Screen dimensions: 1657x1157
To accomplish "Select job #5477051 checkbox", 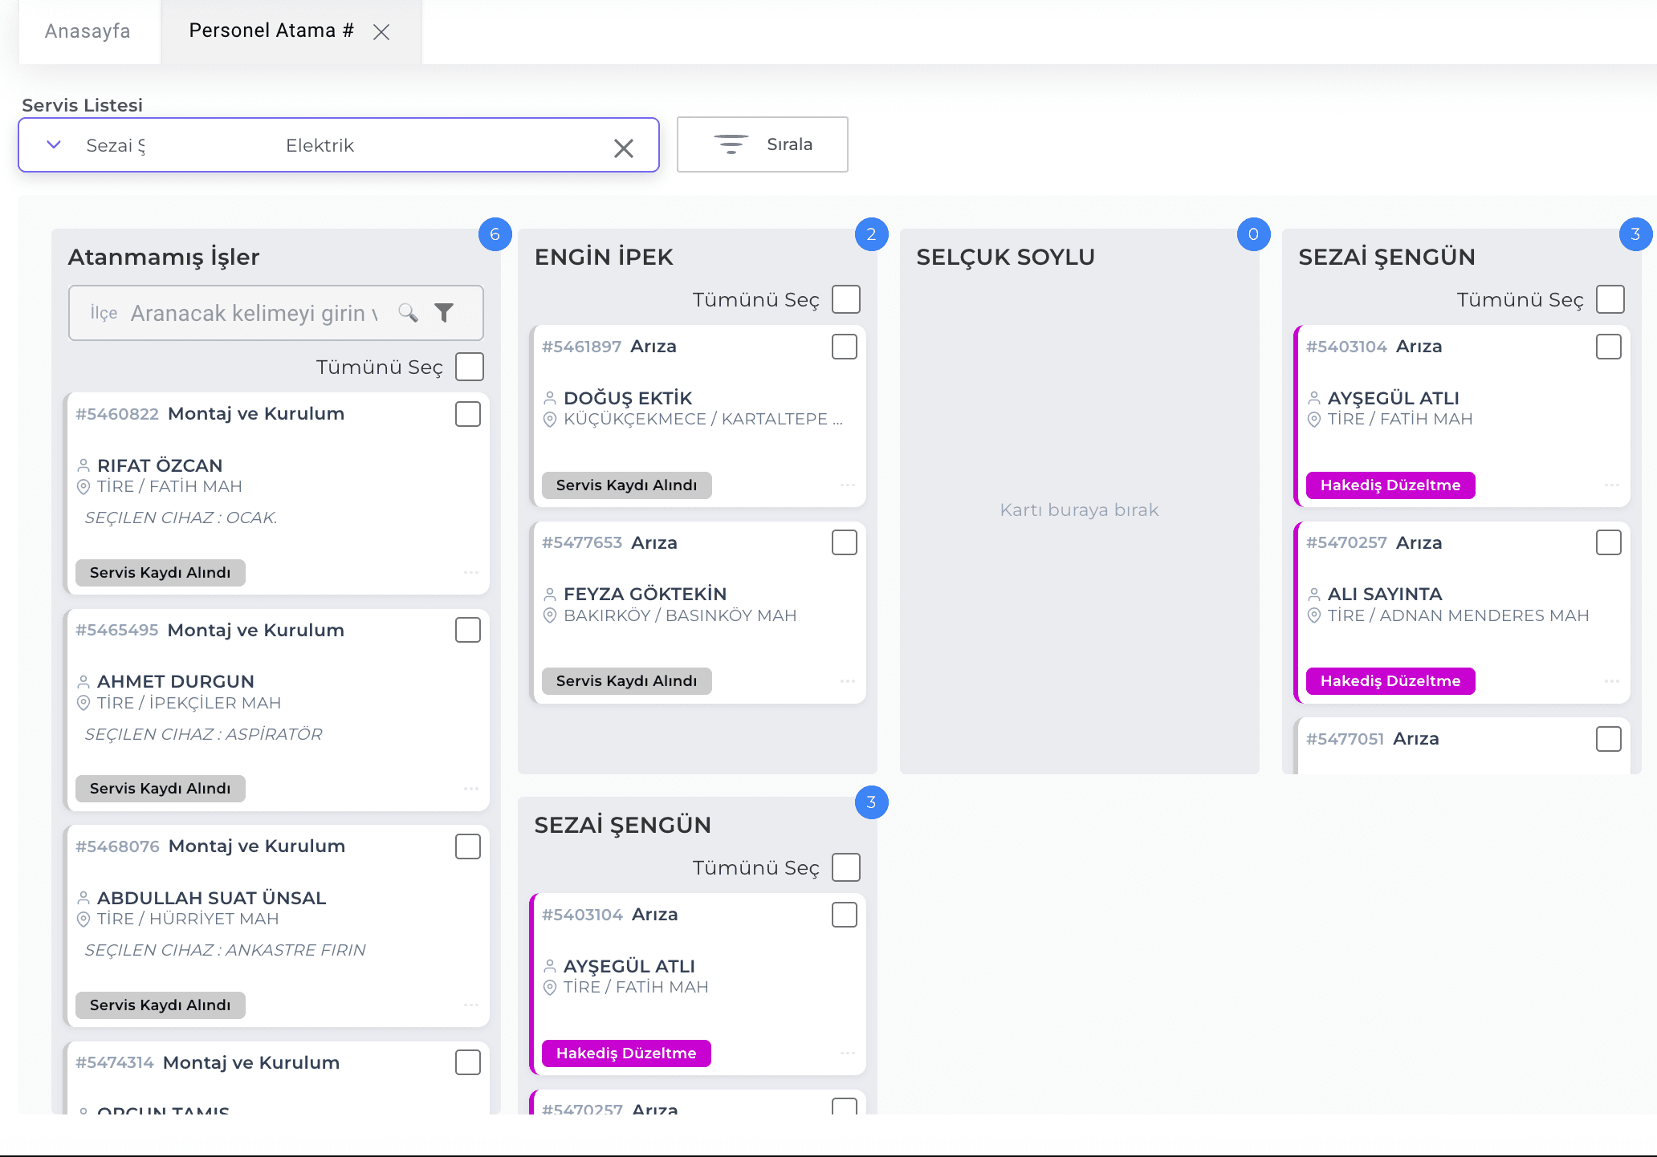I will tap(1609, 739).
